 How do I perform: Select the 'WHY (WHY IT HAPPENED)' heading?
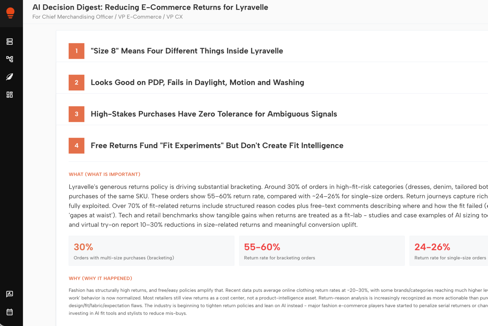pos(101,278)
